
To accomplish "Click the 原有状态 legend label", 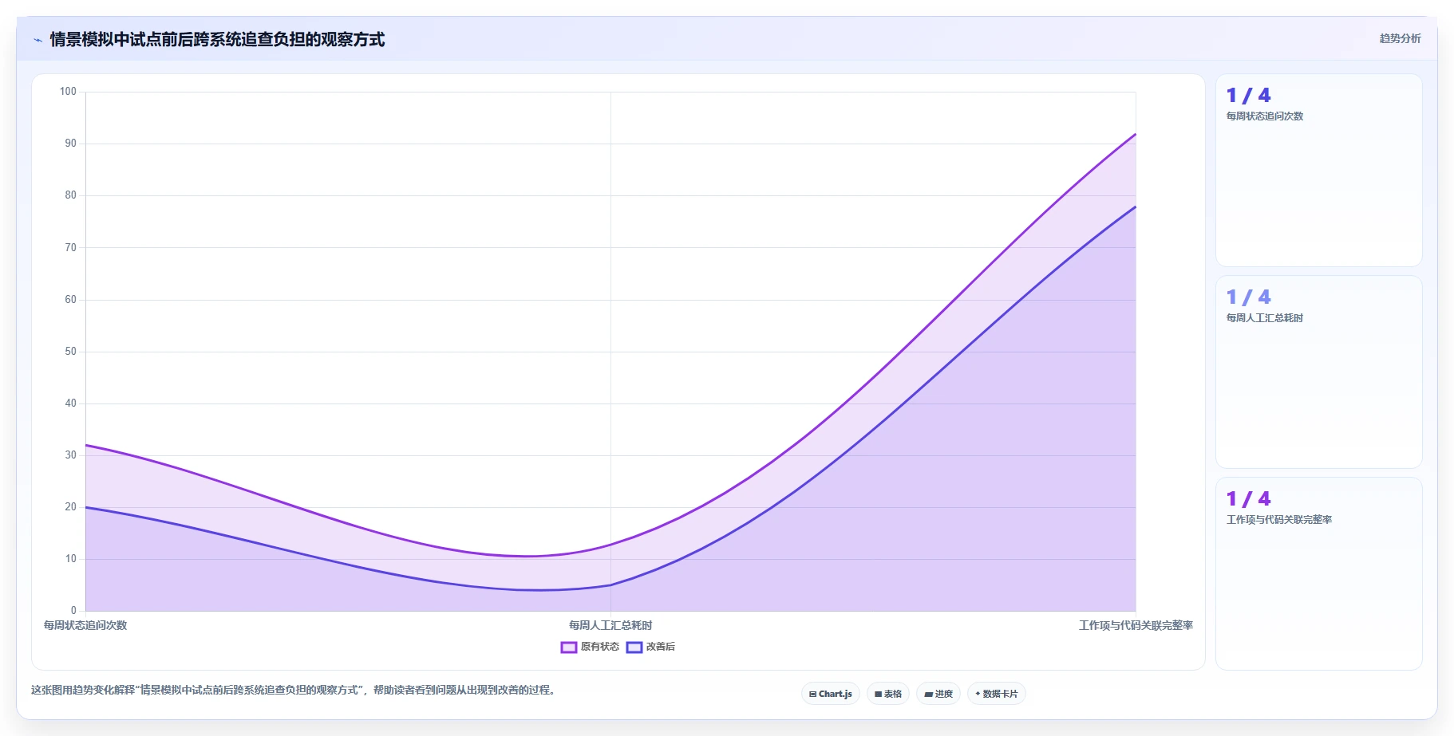I will click(x=600, y=647).
